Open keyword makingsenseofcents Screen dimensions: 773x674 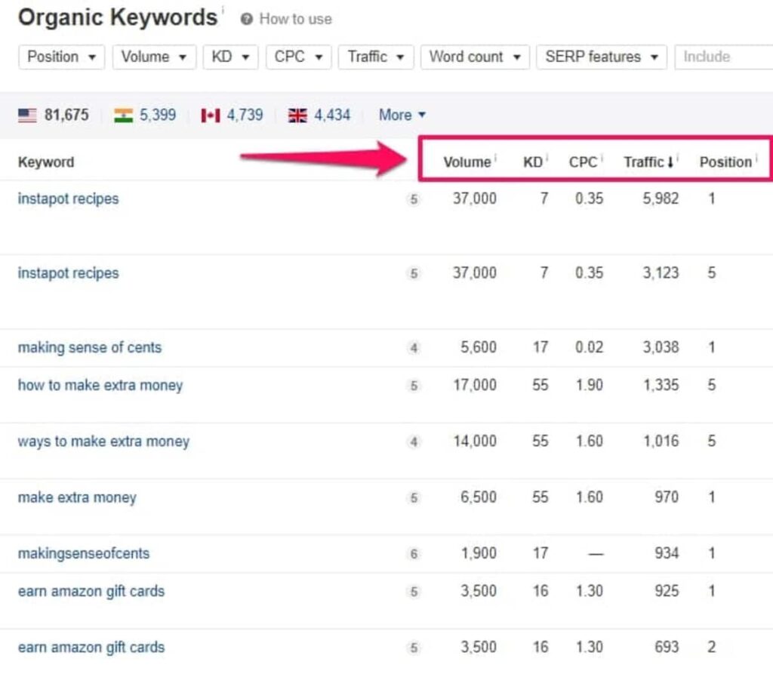point(84,554)
